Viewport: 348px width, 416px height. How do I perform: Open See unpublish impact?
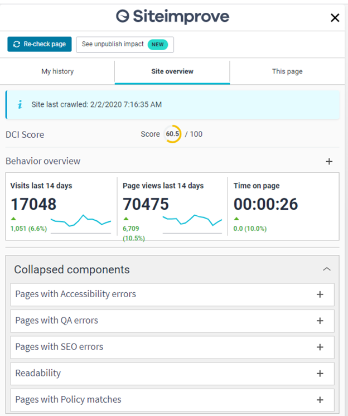(x=125, y=44)
